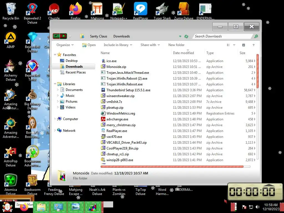This screenshot has width=284, height=213.
Task: Launch AstroPop Deluxe shortcut
Action: (x=11, y=157)
